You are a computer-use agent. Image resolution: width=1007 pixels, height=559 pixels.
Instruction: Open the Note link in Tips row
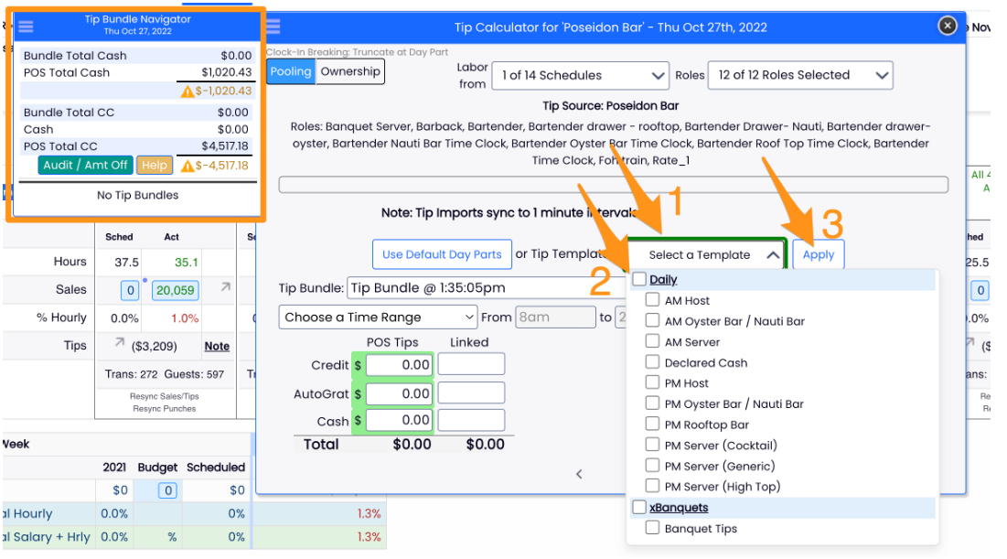point(217,347)
